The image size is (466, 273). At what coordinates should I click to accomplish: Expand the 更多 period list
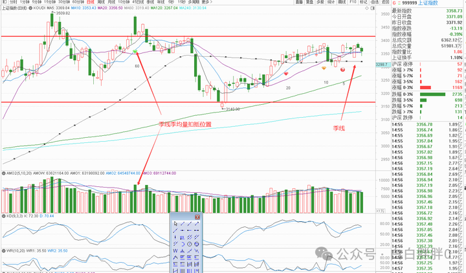207,2
